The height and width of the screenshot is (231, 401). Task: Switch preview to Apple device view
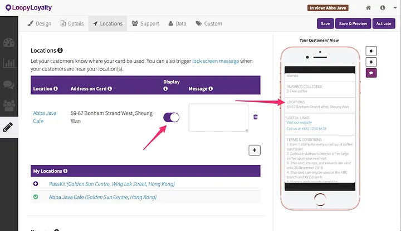[x=371, y=51]
